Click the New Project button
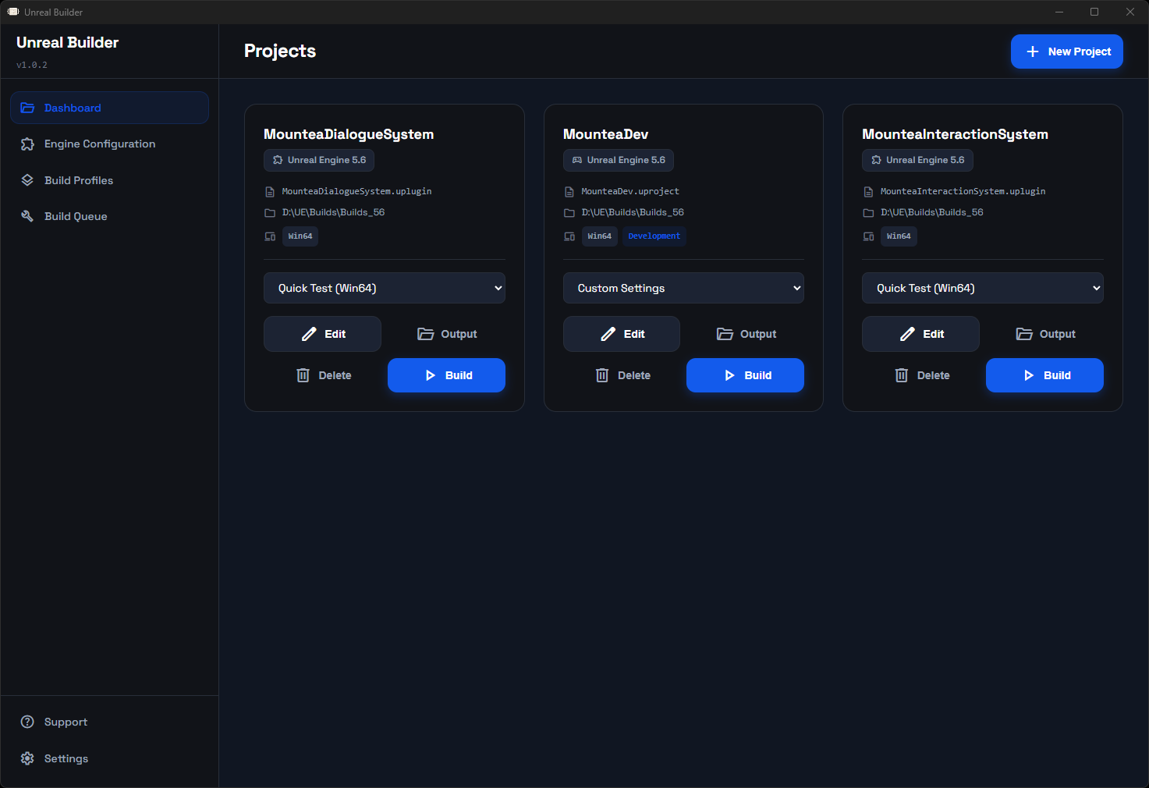Viewport: 1149px width, 788px height. click(x=1066, y=51)
